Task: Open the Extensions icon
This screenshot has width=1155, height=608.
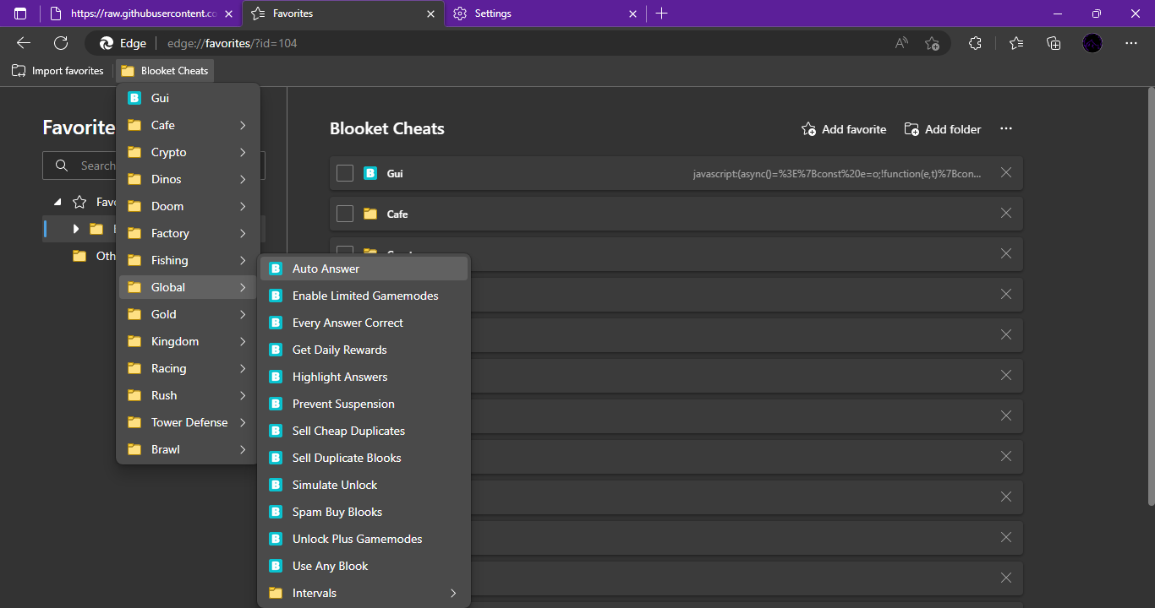Action: 975,43
